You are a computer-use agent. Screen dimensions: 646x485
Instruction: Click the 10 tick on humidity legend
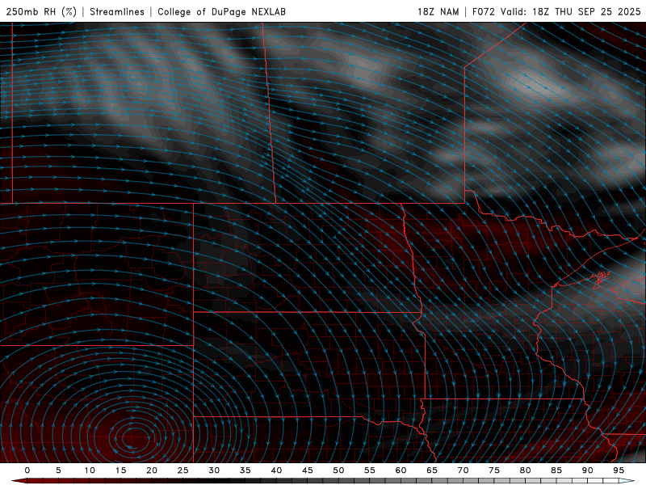click(90, 470)
